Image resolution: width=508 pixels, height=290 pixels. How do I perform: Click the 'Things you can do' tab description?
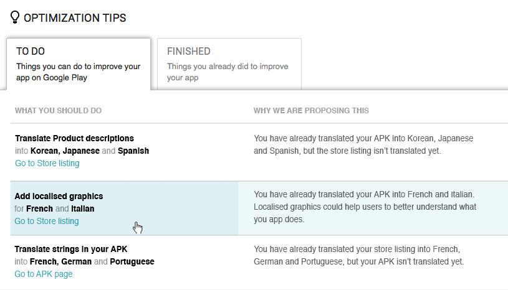click(x=78, y=72)
